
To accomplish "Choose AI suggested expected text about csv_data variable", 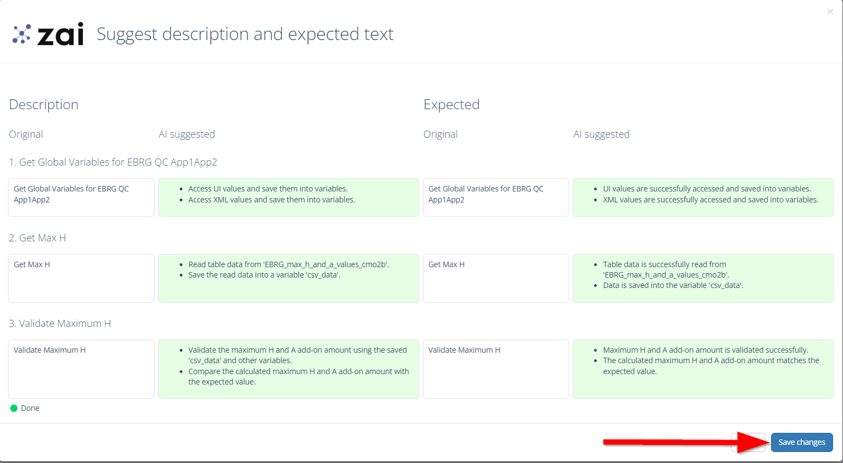I will 703,278.
